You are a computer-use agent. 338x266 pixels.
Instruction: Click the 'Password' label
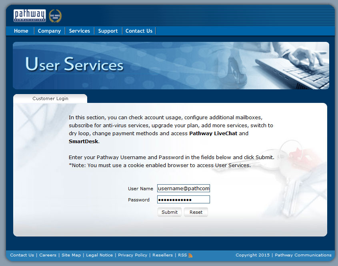click(x=139, y=200)
